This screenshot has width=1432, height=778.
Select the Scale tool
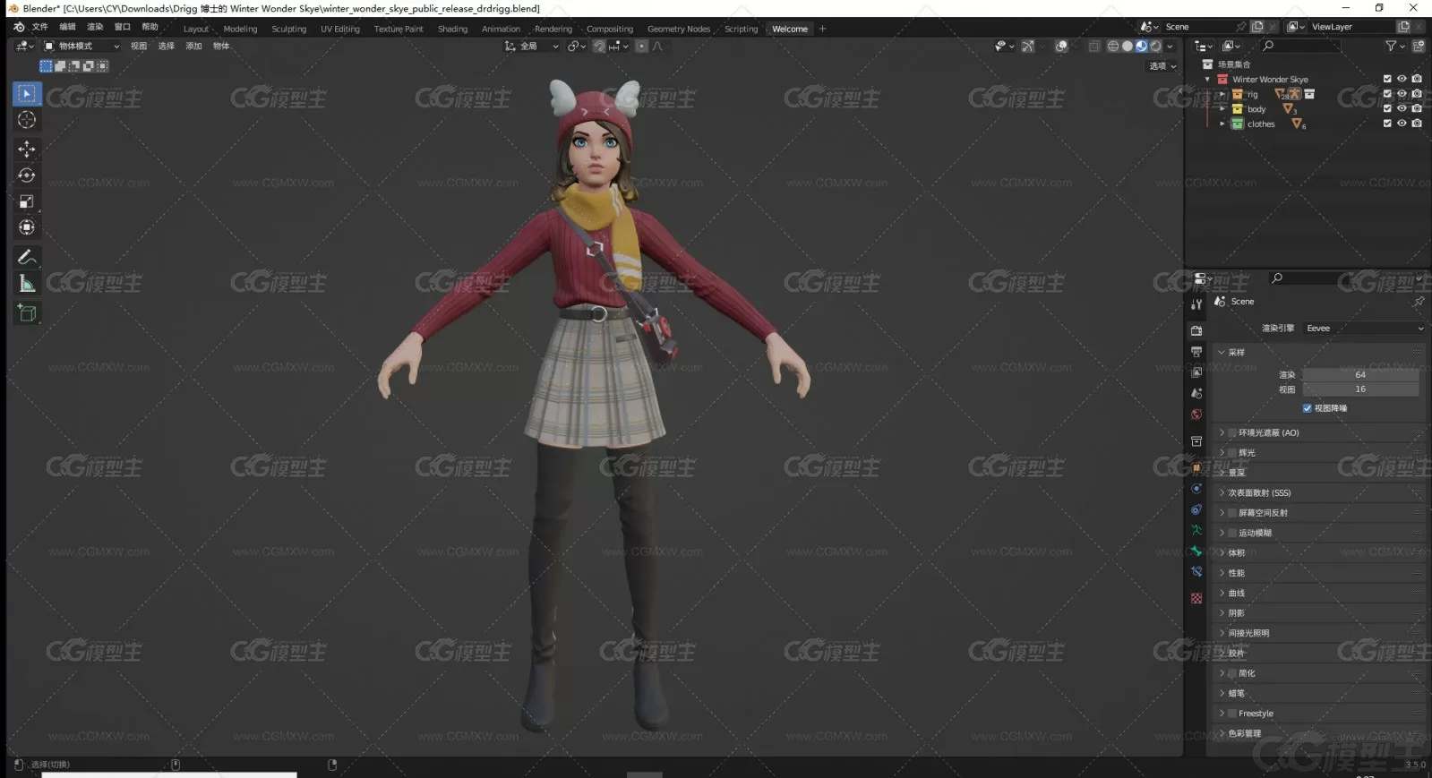point(27,201)
